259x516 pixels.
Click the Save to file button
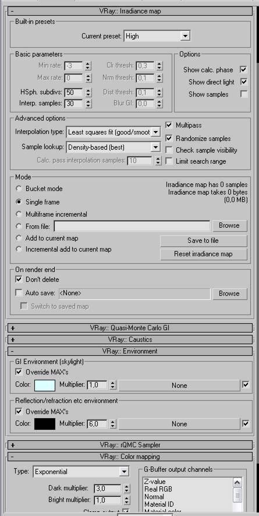[x=204, y=241]
